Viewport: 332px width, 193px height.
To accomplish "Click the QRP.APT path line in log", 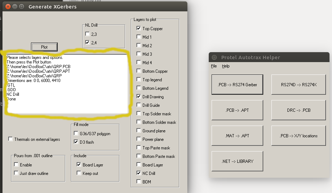I will coord(38,71).
